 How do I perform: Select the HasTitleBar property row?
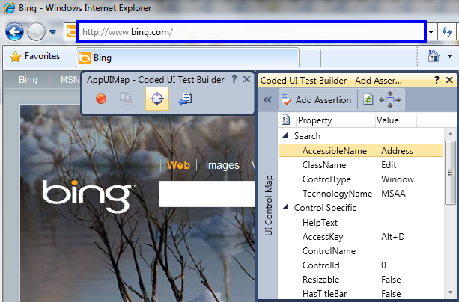pos(361,294)
